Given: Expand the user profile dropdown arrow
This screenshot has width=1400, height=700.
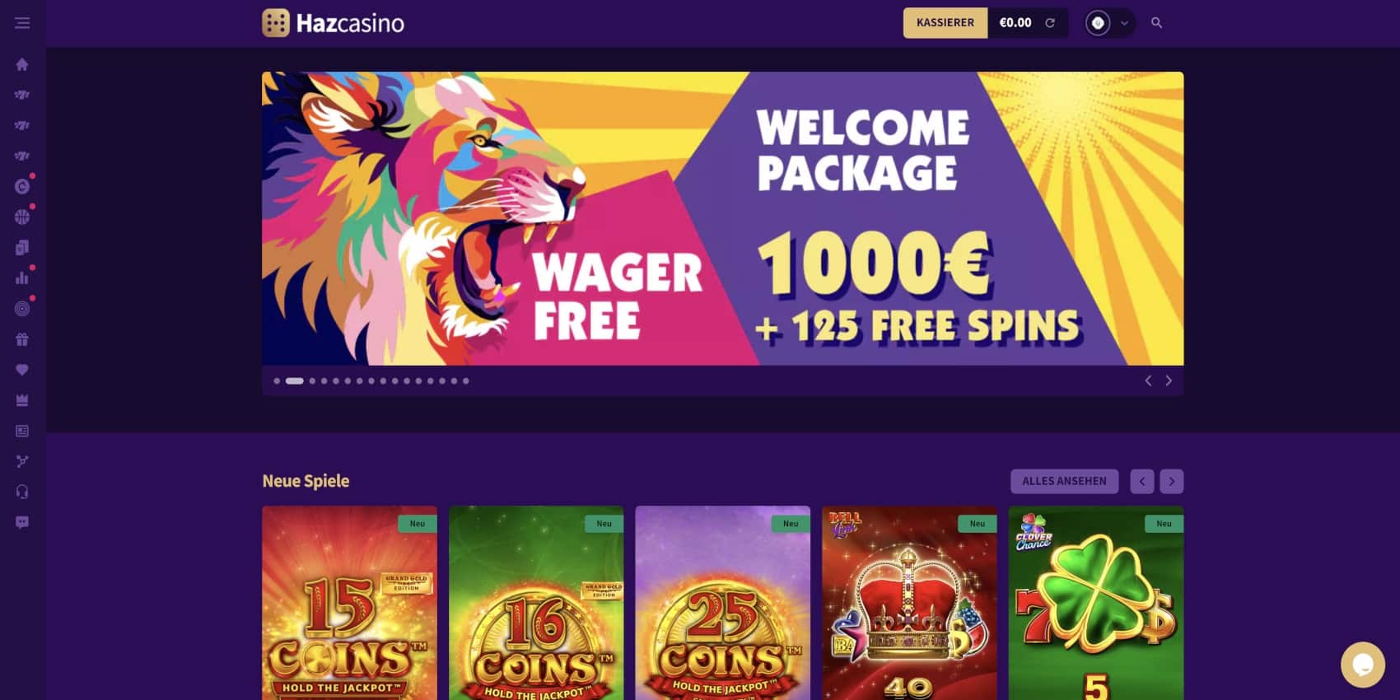Looking at the screenshot, I should (x=1124, y=23).
